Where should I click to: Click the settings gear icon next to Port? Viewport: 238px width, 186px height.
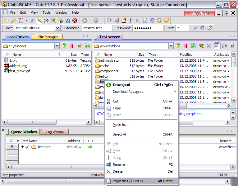click(202, 28)
